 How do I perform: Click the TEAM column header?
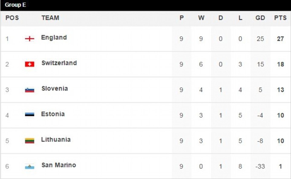click(x=50, y=18)
